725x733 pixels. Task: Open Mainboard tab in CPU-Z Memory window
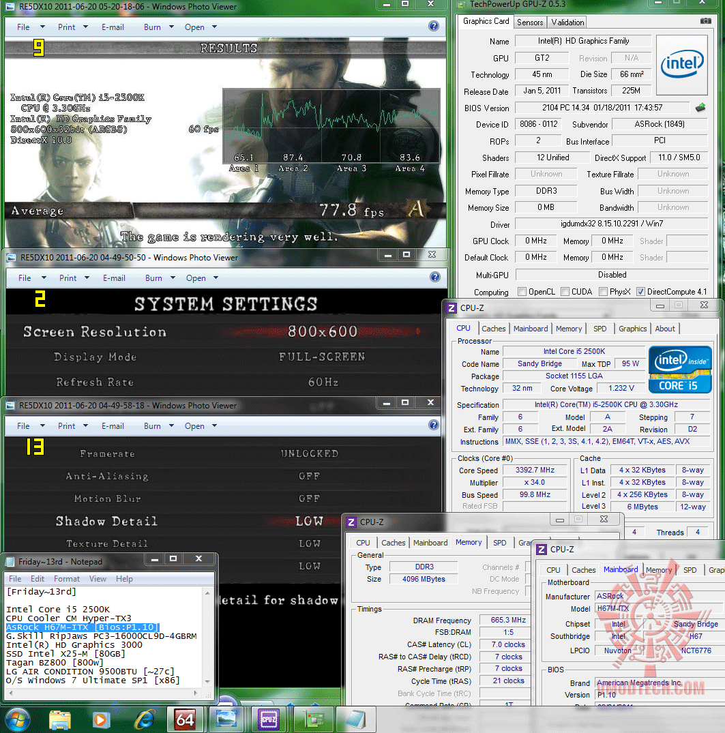pyautogui.click(x=430, y=543)
